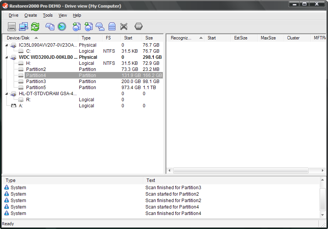The width and height of the screenshot is (328, 229).
Task: Click info icon beside 'Scan started for Partition4'
Action: [x=7, y=207]
